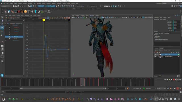Open the playback speed fps dropdown
The image size is (182, 102).
click(x=161, y=88)
